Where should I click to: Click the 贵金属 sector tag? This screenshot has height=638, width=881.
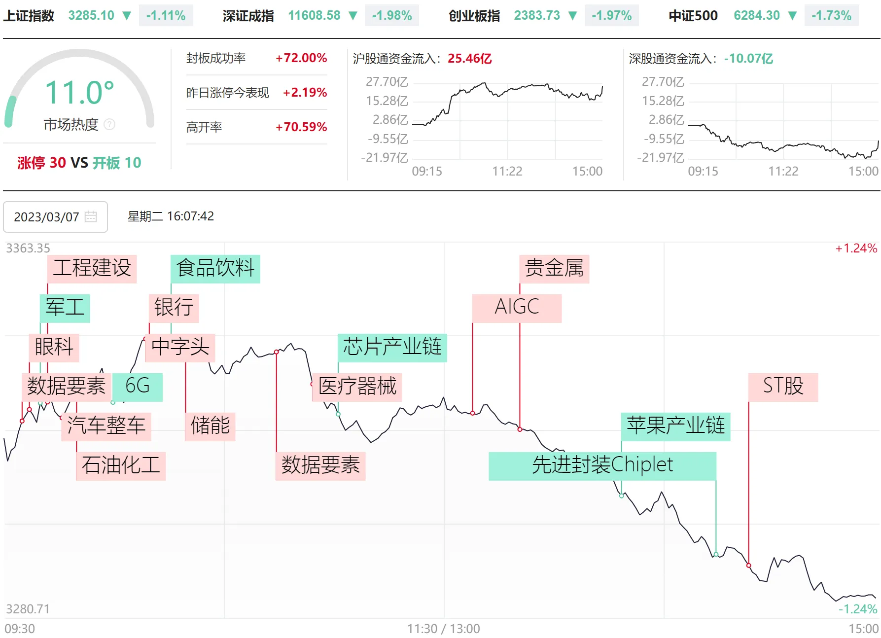coord(554,268)
